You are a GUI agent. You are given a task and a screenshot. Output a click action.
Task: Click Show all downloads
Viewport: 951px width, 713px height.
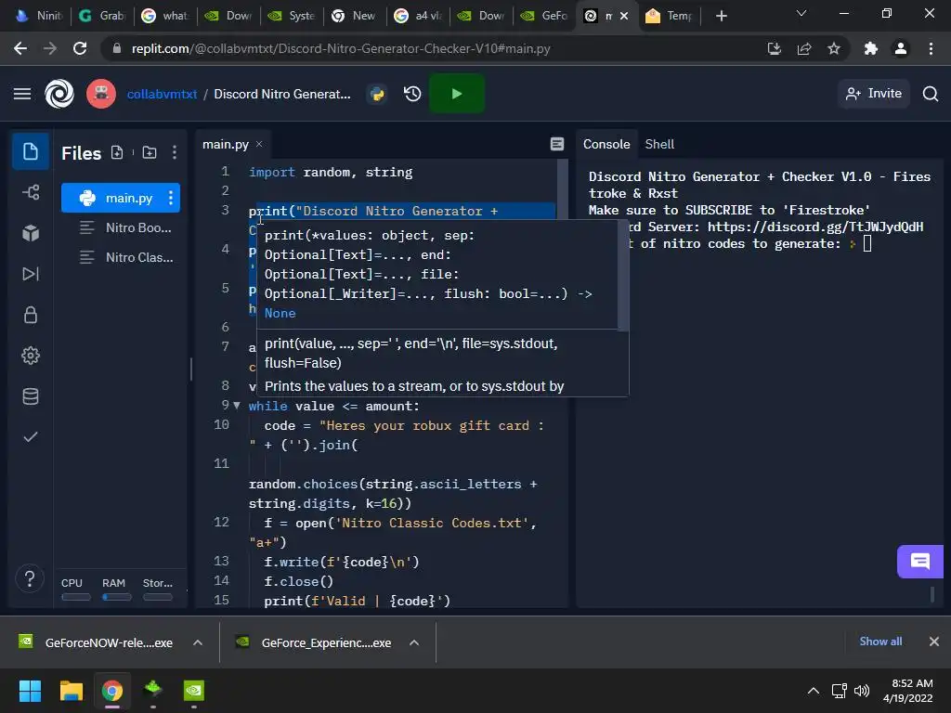880,641
